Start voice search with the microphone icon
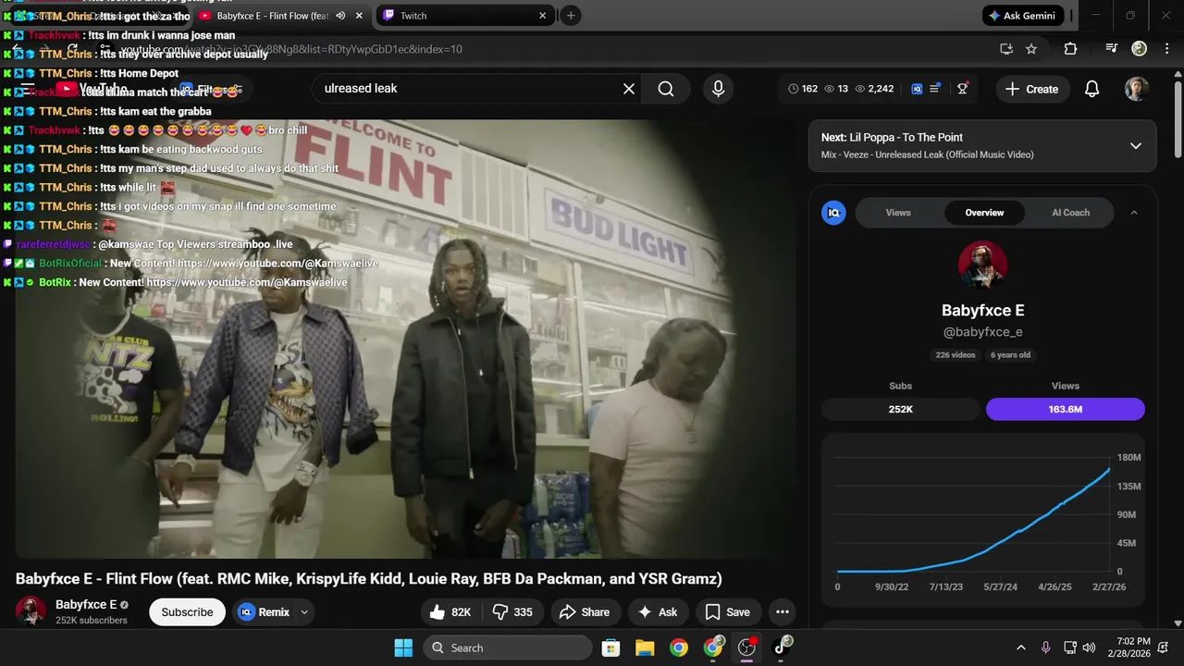Viewport: 1184px width, 666px height. pyautogui.click(x=718, y=89)
